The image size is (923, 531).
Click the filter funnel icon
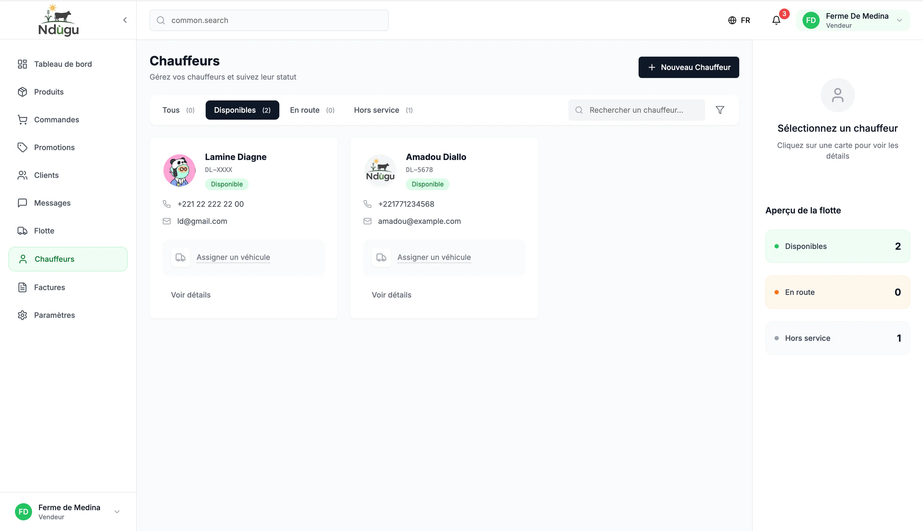point(719,110)
